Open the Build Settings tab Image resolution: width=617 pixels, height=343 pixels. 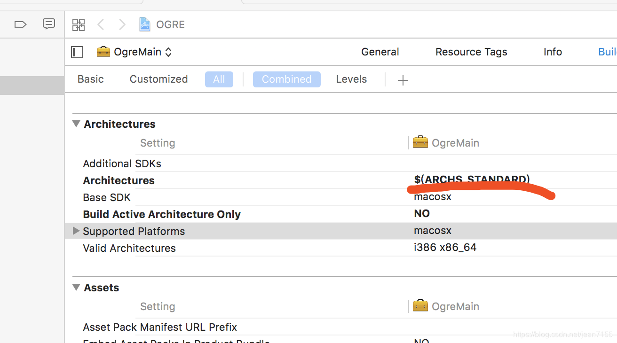click(x=607, y=52)
